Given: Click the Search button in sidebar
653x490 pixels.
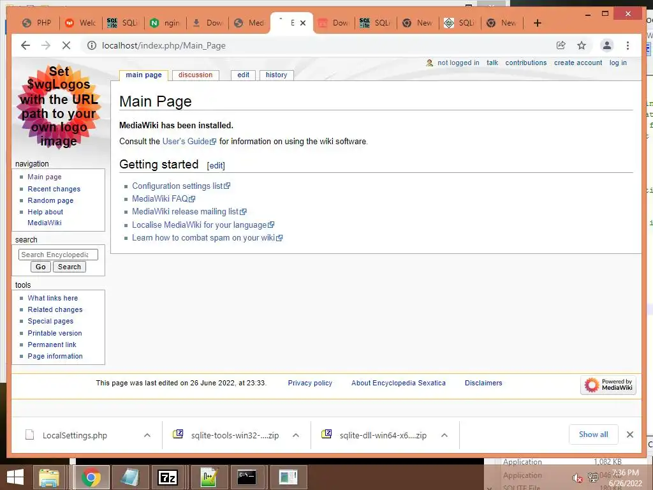Looking at the screenshot, I should pos(70,267).
